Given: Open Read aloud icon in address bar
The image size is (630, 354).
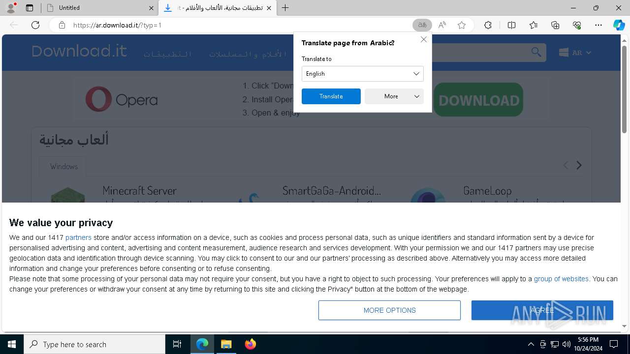Looking at the screenshot, I should pos(442,25).
